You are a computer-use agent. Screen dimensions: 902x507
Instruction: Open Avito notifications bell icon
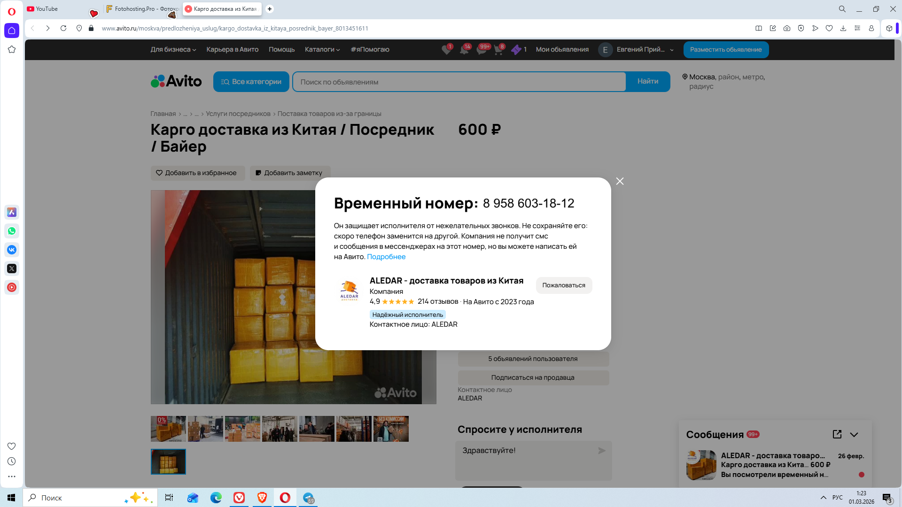[x=464, y=50]
